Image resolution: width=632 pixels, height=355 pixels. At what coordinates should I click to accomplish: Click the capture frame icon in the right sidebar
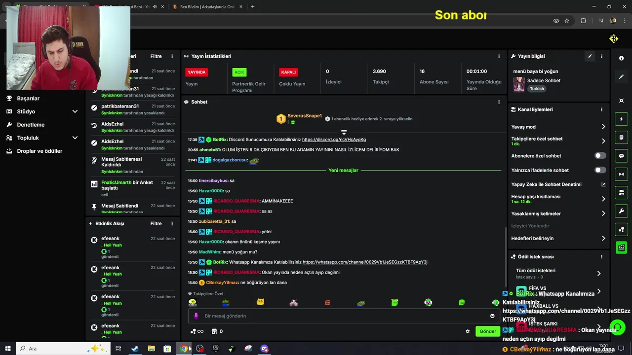[x=621, y=101]
